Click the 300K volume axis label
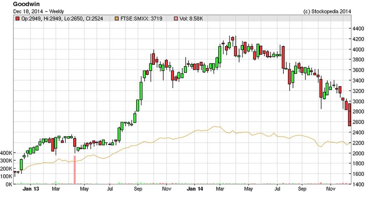This screenshot has width=367, height=198. point(6,161)
